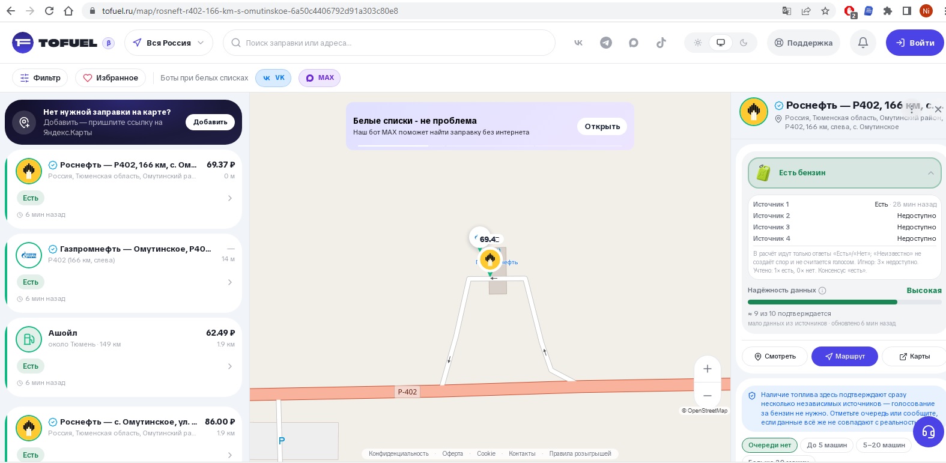Switch to dark theme
Viewport: 946px width, 463px height.
pyautogui.click(x=744, y=43)
